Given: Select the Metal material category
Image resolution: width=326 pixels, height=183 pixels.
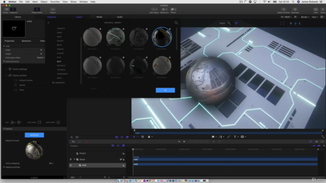Looking at the screenshot, I should pyautogui.click(x=60, y=45).
